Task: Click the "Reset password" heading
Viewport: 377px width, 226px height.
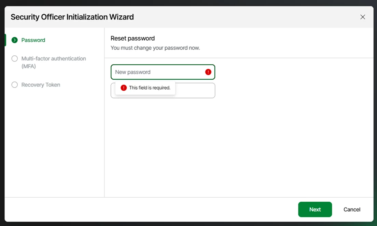Action: coord(132,38)
